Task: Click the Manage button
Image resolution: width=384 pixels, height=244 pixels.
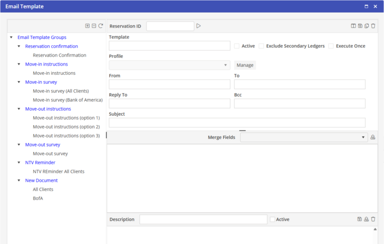Action: 245,66
